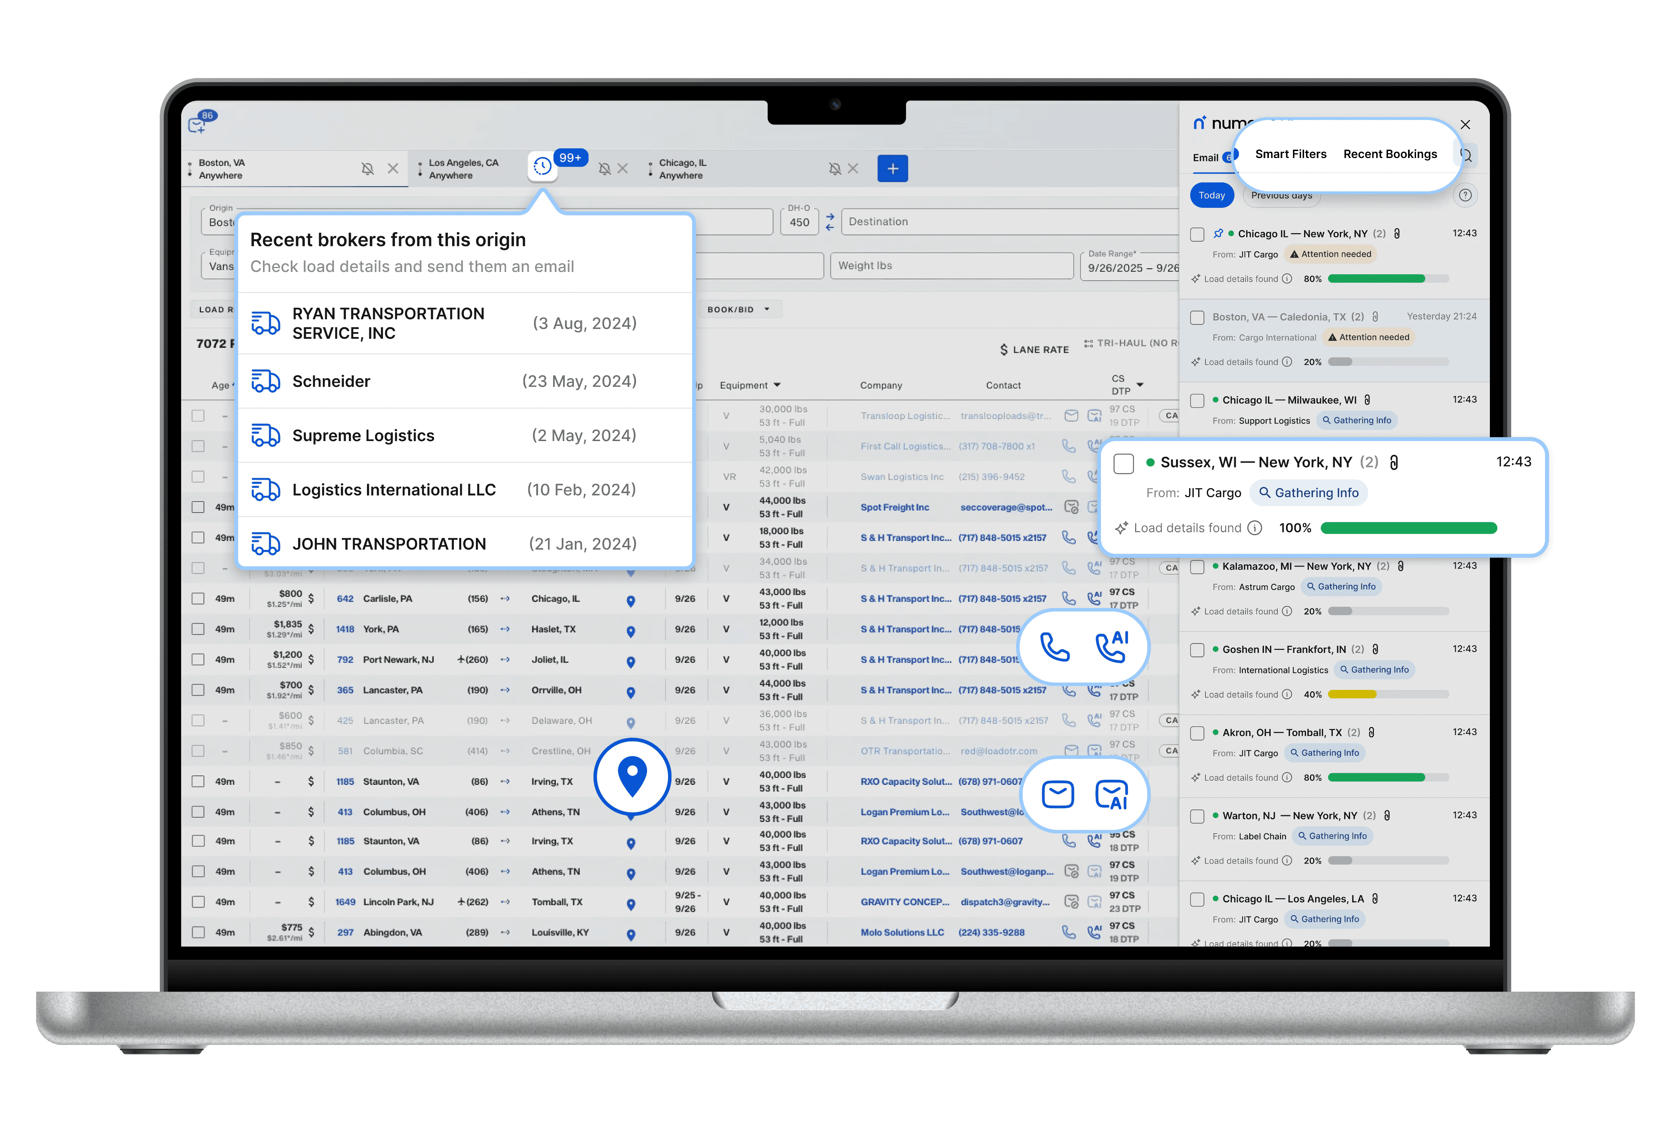Click the regular phone call icon
The image size is (1671, 1132).
[1055, 647]
